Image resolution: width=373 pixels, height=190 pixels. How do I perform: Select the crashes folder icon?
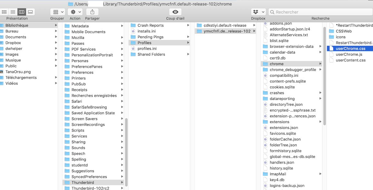click(265, 93)
